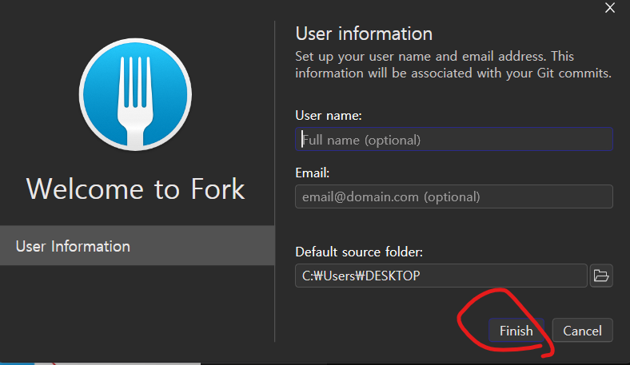
Task: Open the folder browse dialog icon
Action: click(601, 276)
